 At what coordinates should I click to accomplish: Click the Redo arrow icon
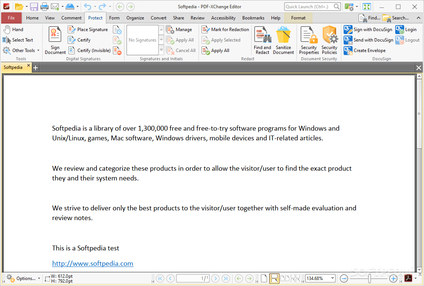point(102,6)
